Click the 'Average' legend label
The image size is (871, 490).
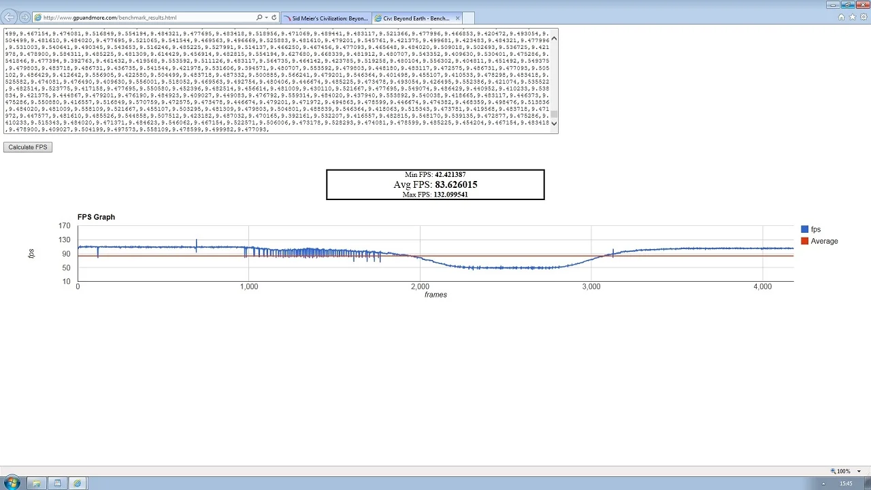click(824, 241)
